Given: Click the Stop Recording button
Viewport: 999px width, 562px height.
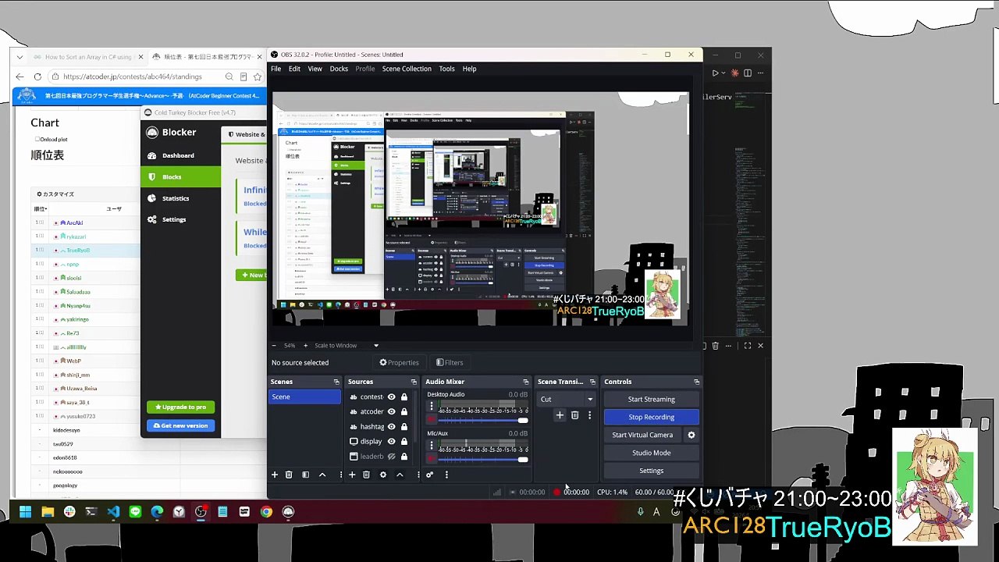Looking at the screenshot, I should click(651, 417).
